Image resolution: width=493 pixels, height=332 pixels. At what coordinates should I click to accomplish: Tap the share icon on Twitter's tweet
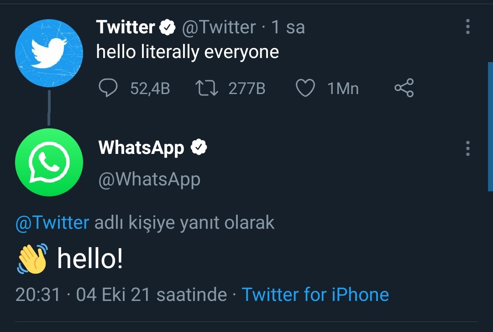point(404,88)
